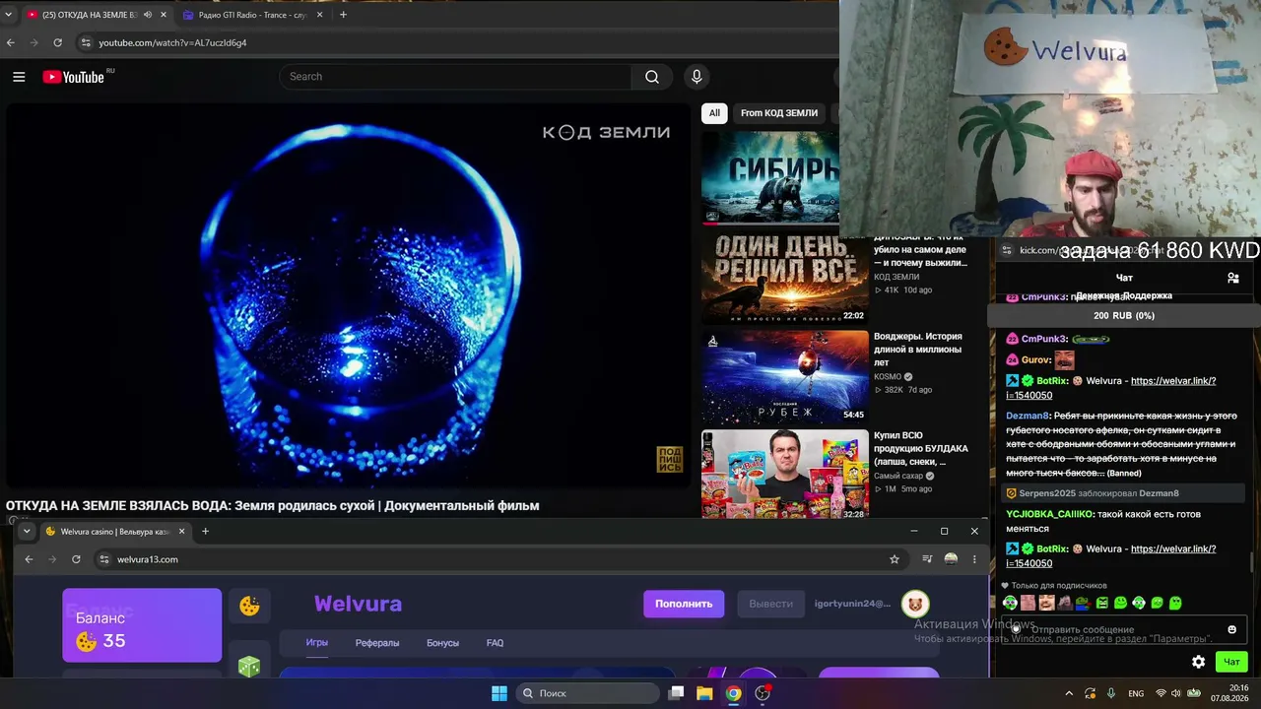Click the video player showing the water glass
This screenshot has width=1261, height=709.
pyautogui.click(x=349, y=295)
